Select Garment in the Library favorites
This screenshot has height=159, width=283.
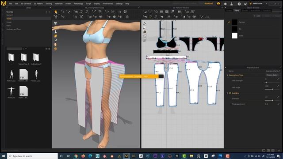click(x=10, y=15)
